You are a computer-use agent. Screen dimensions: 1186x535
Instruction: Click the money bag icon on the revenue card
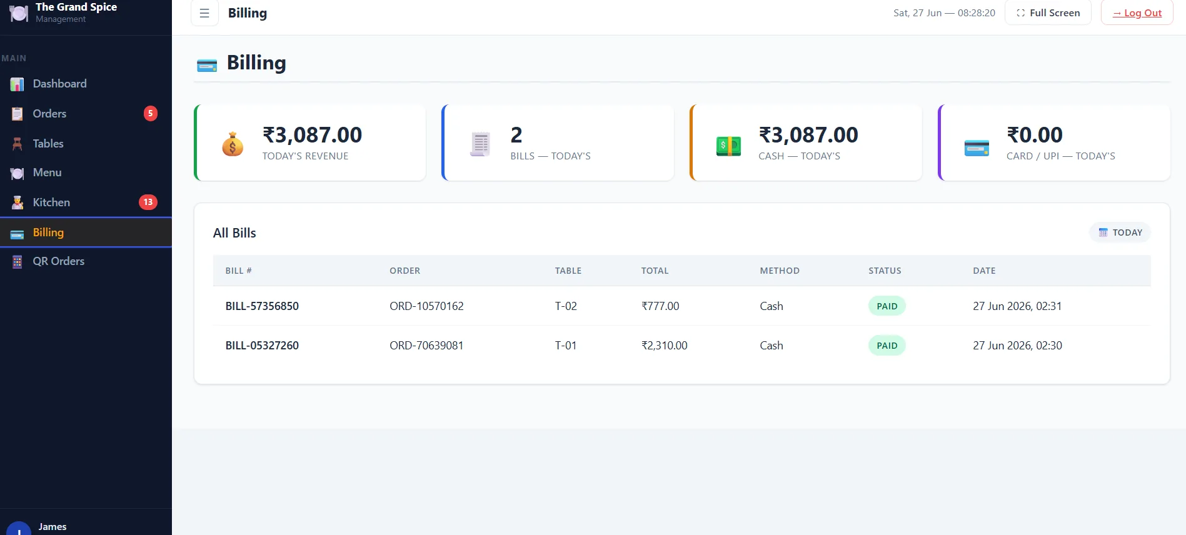pyautogui.click(x=233, y=144)
